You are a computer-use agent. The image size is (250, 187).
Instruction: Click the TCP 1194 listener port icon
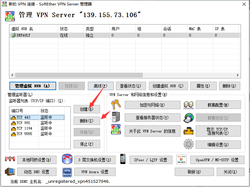[14, 129]
